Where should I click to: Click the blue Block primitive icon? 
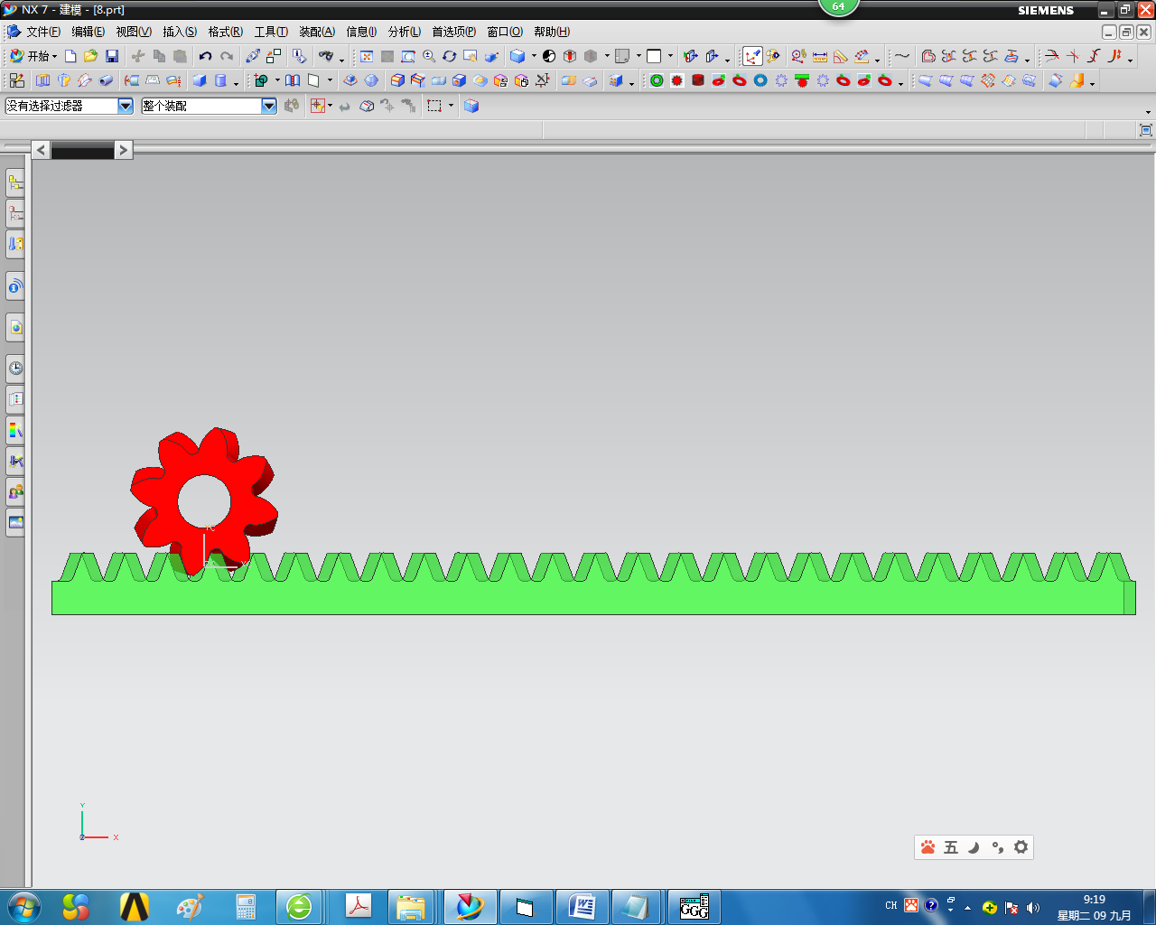coord(200,80)
